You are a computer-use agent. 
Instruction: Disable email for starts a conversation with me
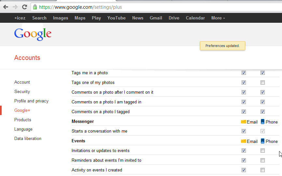coord(244,131)
